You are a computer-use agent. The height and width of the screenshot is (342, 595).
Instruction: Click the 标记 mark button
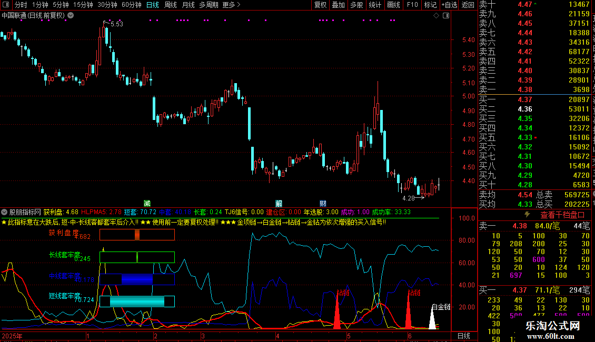[x=430, y=5]
